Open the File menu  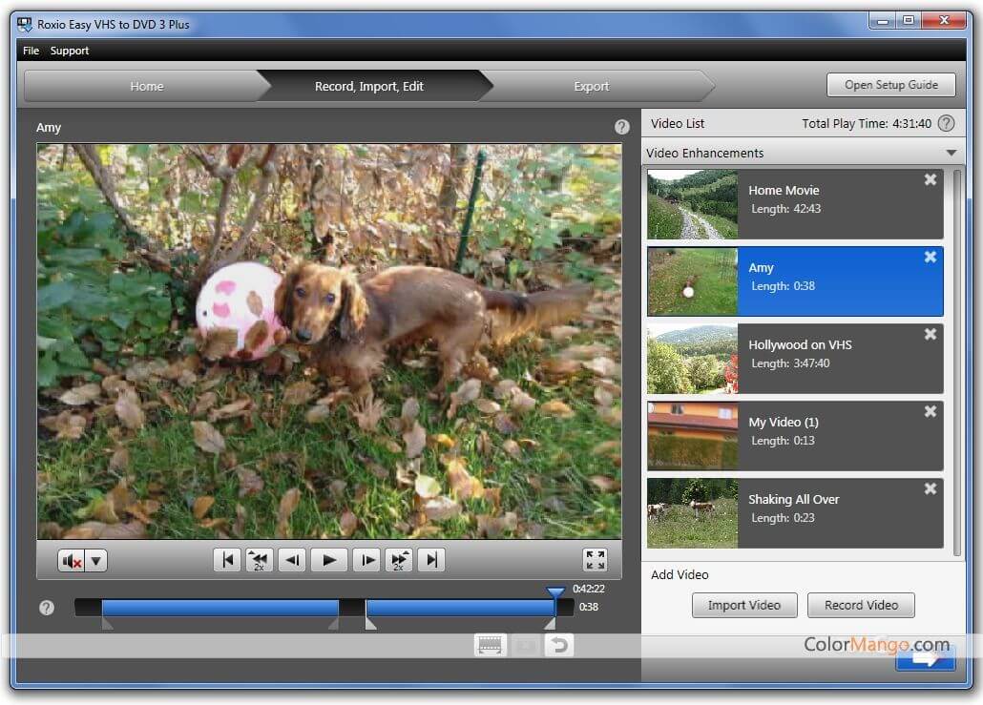tap(31, 51)
